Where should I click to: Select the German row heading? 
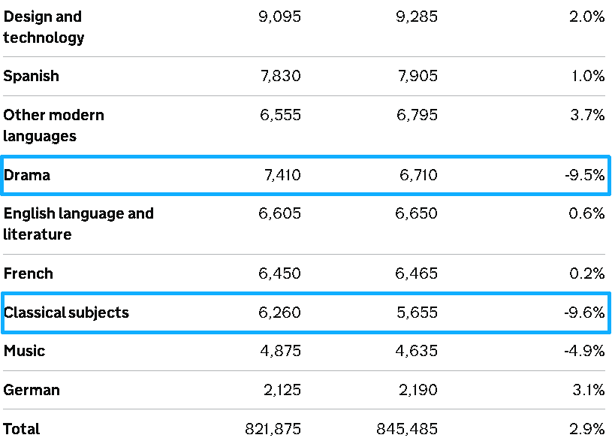click(32, 390)
